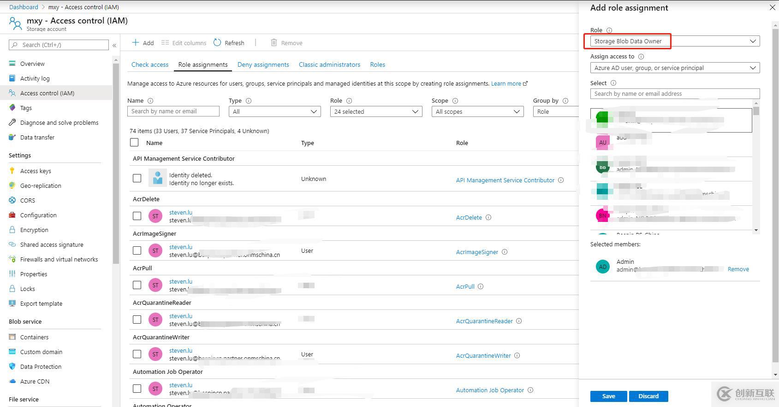Open blob Containers

click(34, 337)
